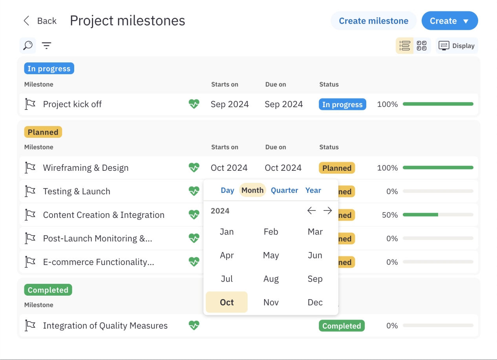Screen dimensions: 497x360
Task: Click health heart icon on Integration of Quality Measures
Action: [194, 325]
